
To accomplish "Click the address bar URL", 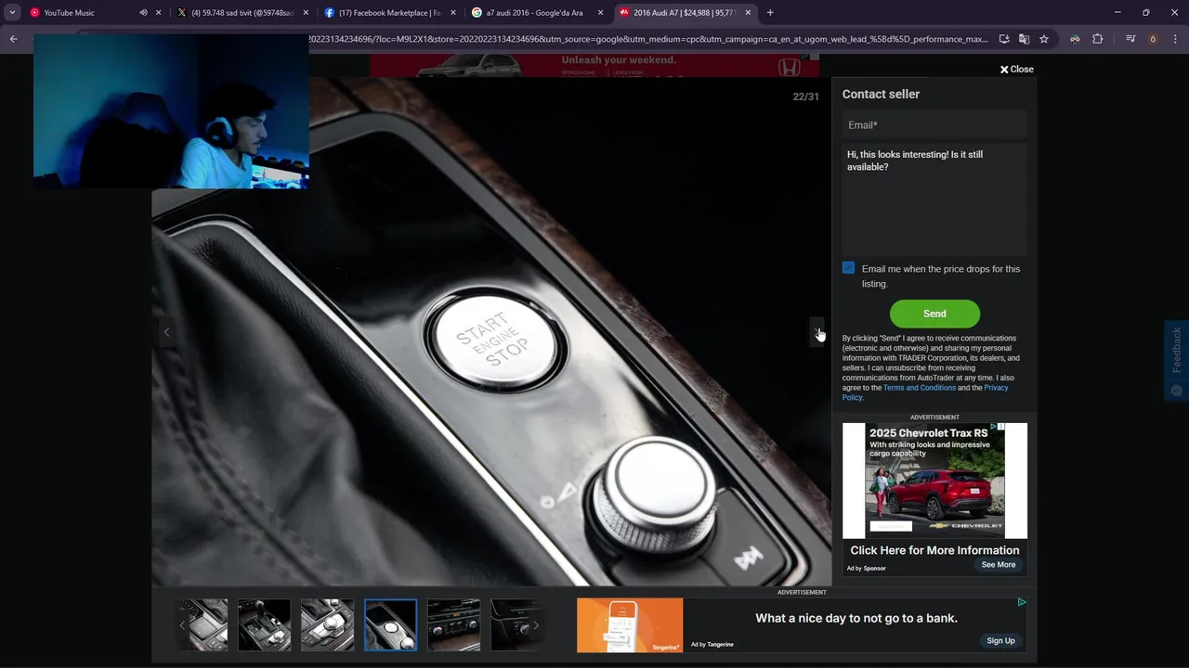I will [x=648, y=39].
